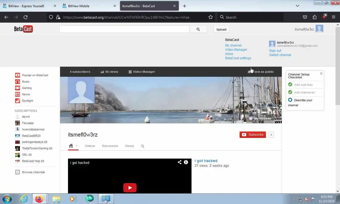The height and width of the screenshot is (204, 340).
Task: Open the My channel link
Action: point(233,45)
